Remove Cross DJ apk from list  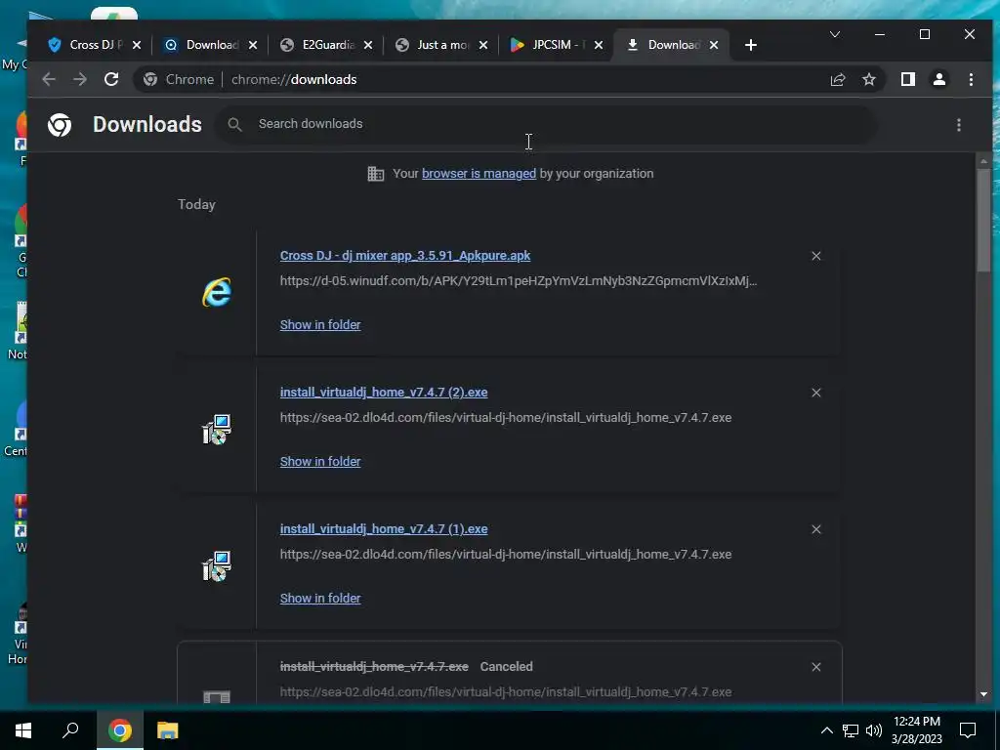pos(815,256)
